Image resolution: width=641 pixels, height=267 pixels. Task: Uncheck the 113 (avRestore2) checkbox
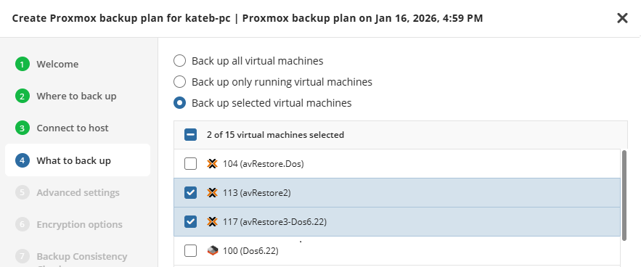click(x=190, y=192)
